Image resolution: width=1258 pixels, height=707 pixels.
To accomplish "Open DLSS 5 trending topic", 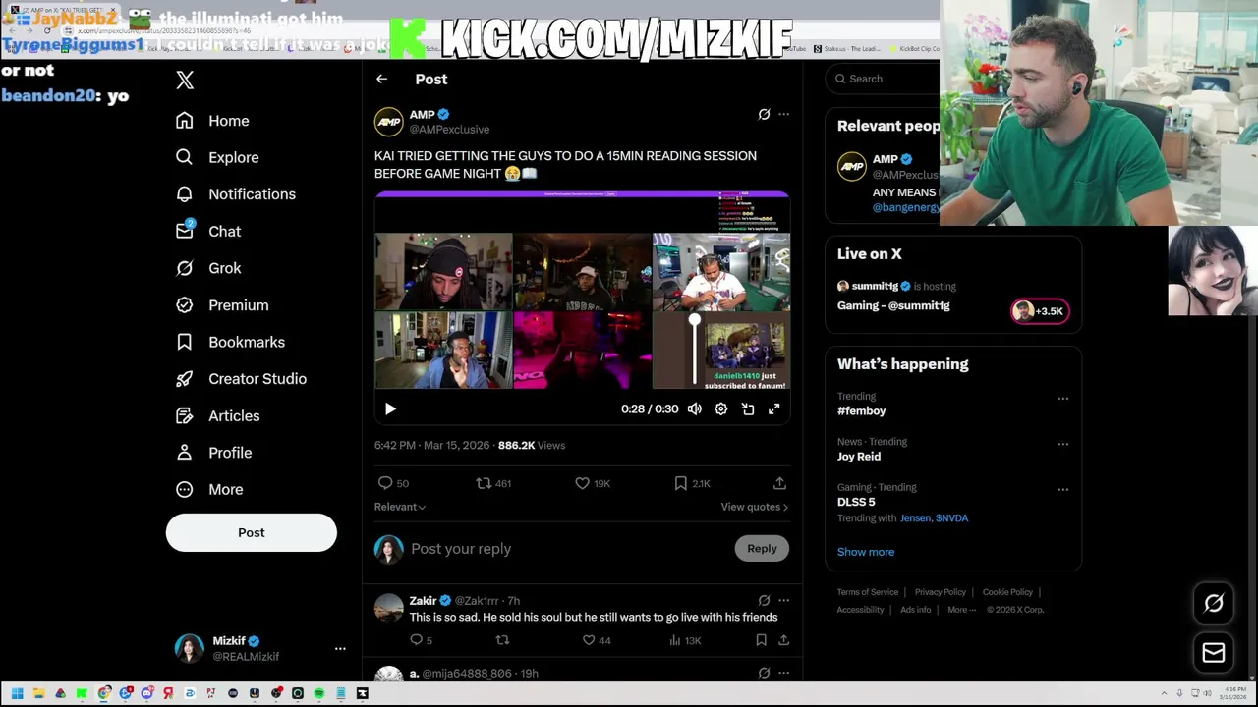I will pyautogui.click(x=856, y=502).
